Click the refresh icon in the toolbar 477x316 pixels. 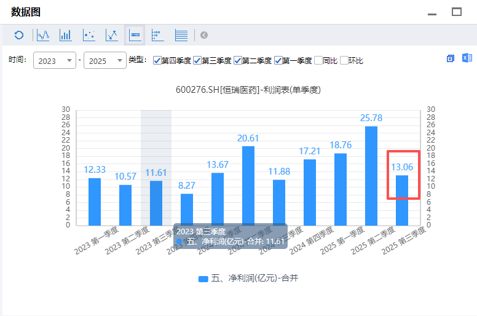(19, 35)
